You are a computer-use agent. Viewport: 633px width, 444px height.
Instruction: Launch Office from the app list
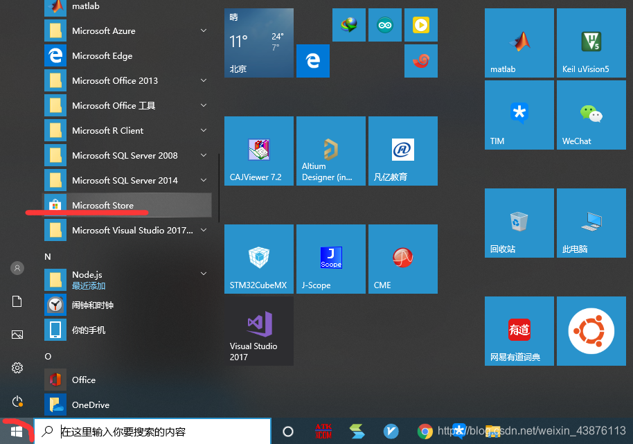click(127, 380)
